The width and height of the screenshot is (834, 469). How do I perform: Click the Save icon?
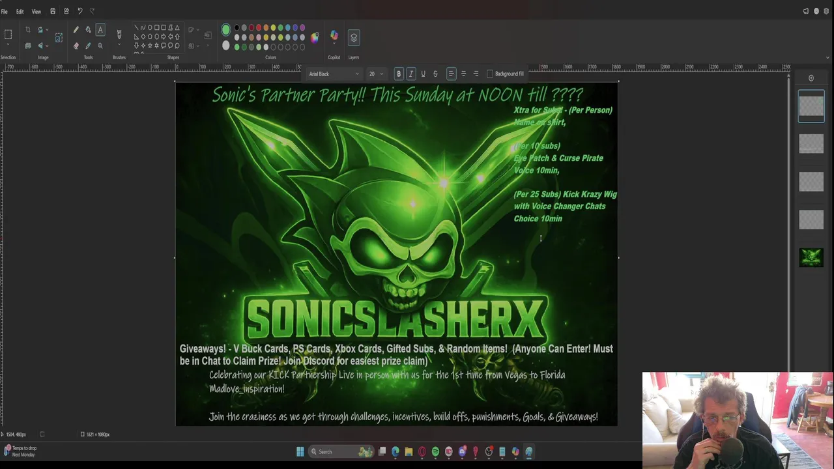53,11
